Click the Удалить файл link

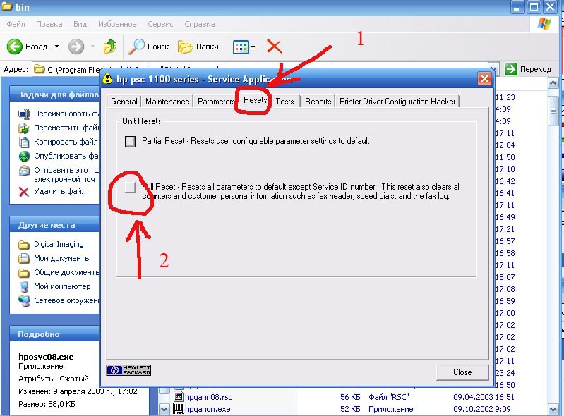(60, 192)
